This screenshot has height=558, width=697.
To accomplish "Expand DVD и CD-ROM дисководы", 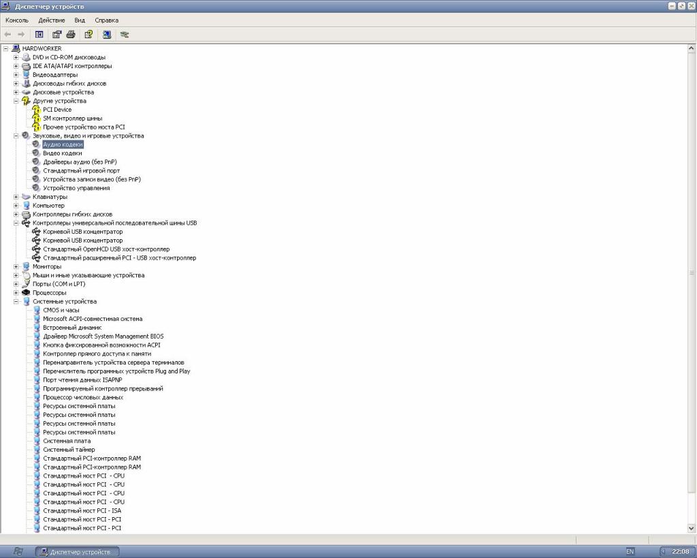I will coord(16,57).
